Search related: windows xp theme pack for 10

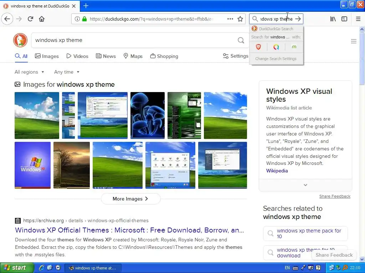[x=305, y=234]
